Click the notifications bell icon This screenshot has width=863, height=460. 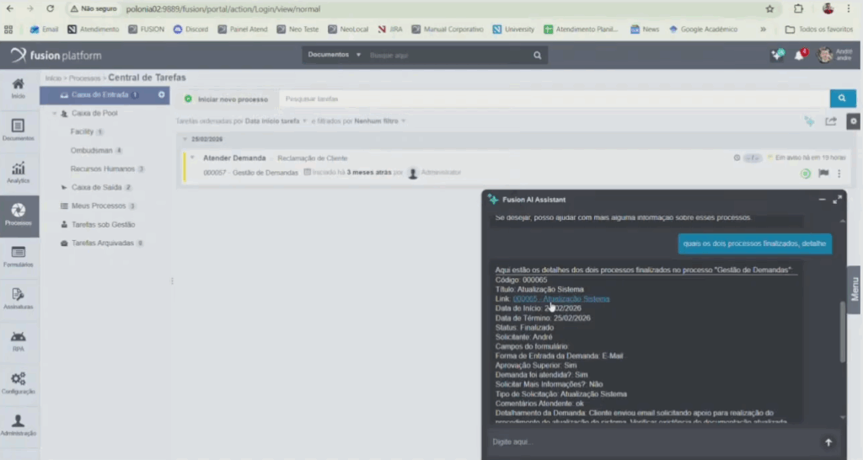tap(799, 56)
